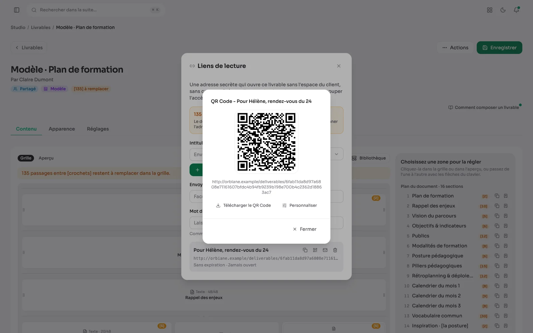This screenshot has height=333, width=533.
Task: Click the Livrables breadcrumb link
Action: pos(41,27)
